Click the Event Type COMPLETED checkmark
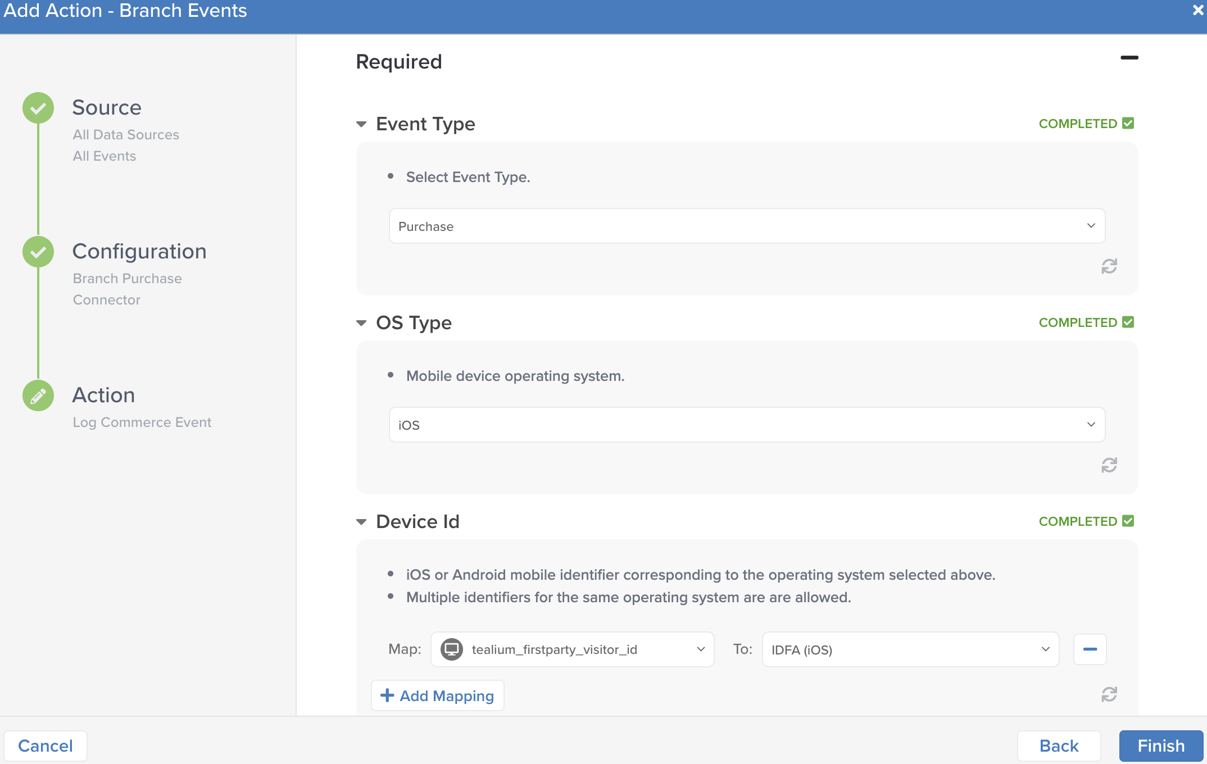The image size is (1207, 764). tap(1128, 123)
